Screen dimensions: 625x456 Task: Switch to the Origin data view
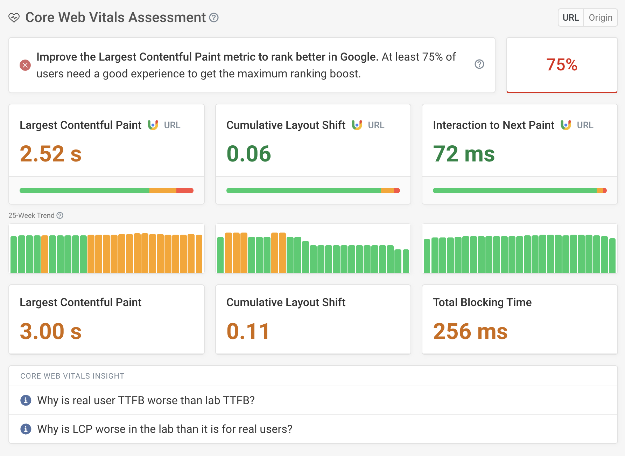point(600,18)
